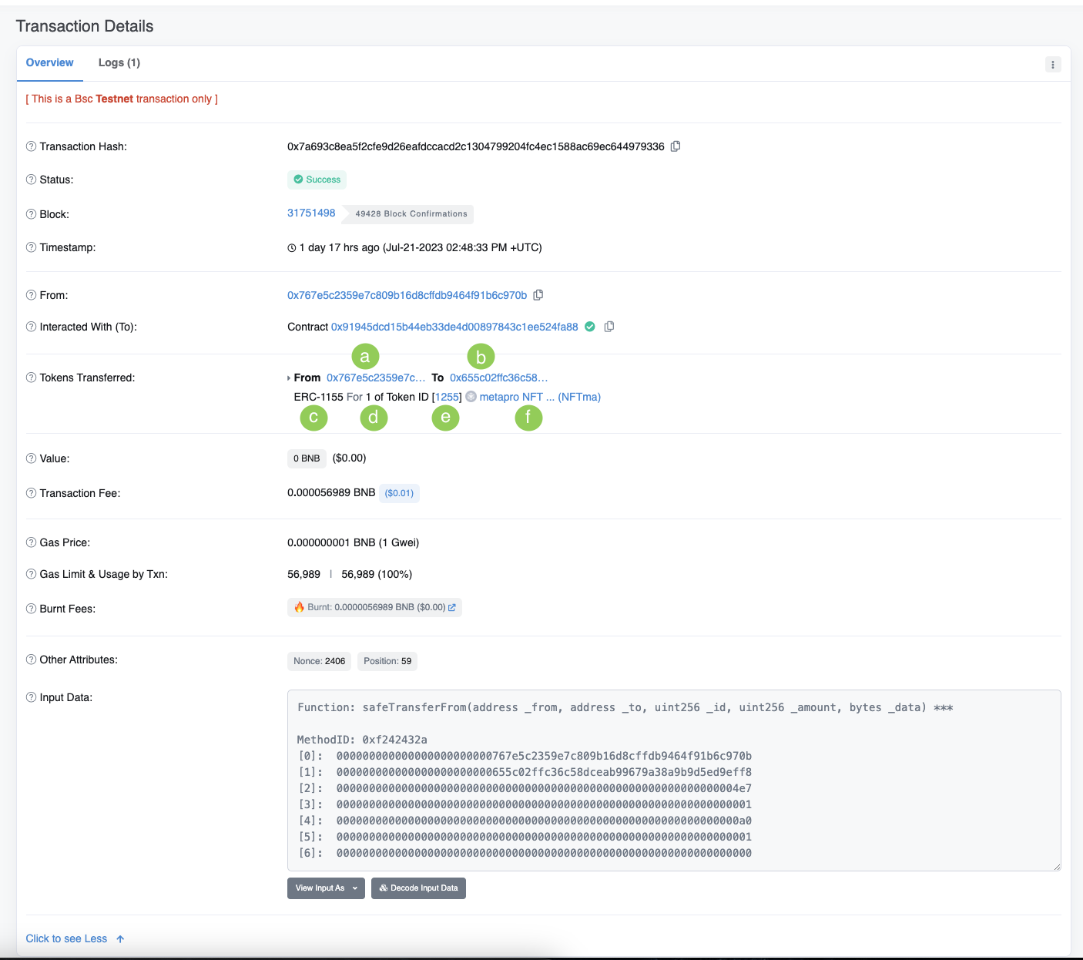Click the $0.01 transaction fee badge

[x=399, y=493]
